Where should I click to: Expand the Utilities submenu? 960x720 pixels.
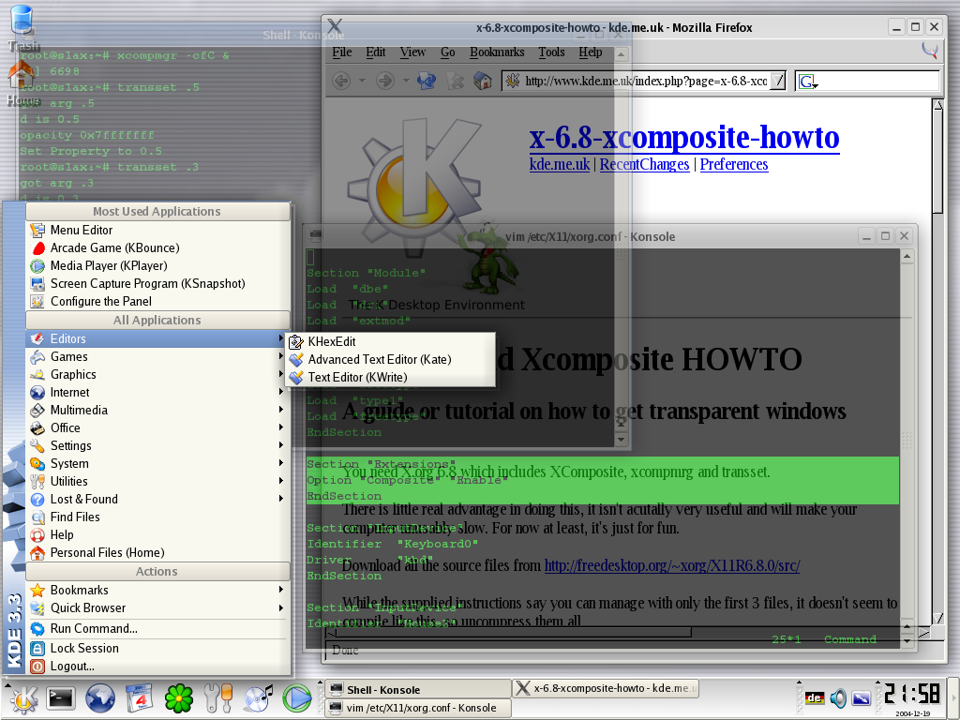pos(157,481)
